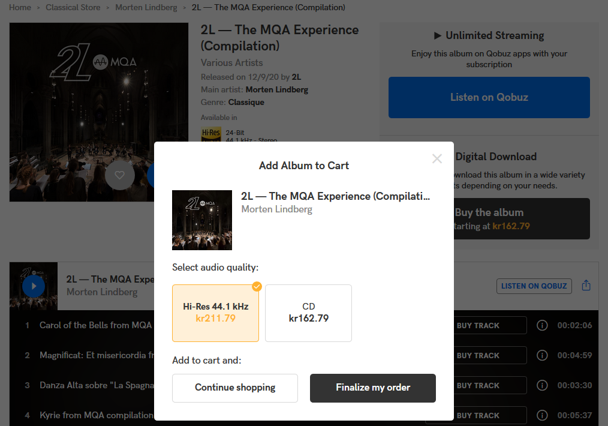Open info icon for the Kyrie track
Image resolution: width=608 pixels, height=426 pixels.
click(542, 415)
